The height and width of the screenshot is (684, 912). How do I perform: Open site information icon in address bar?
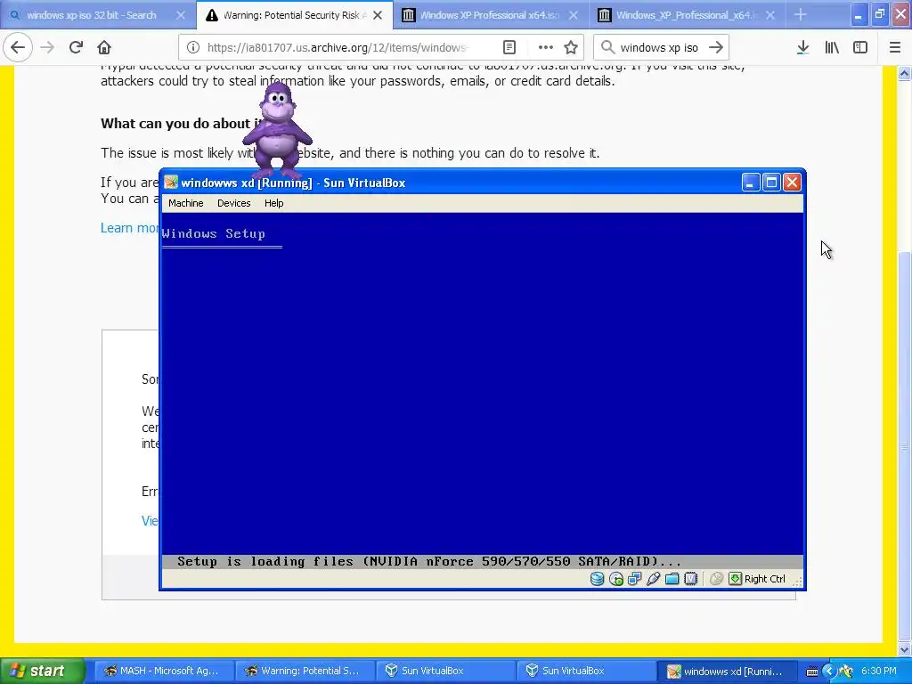click(x=193, y=48)
